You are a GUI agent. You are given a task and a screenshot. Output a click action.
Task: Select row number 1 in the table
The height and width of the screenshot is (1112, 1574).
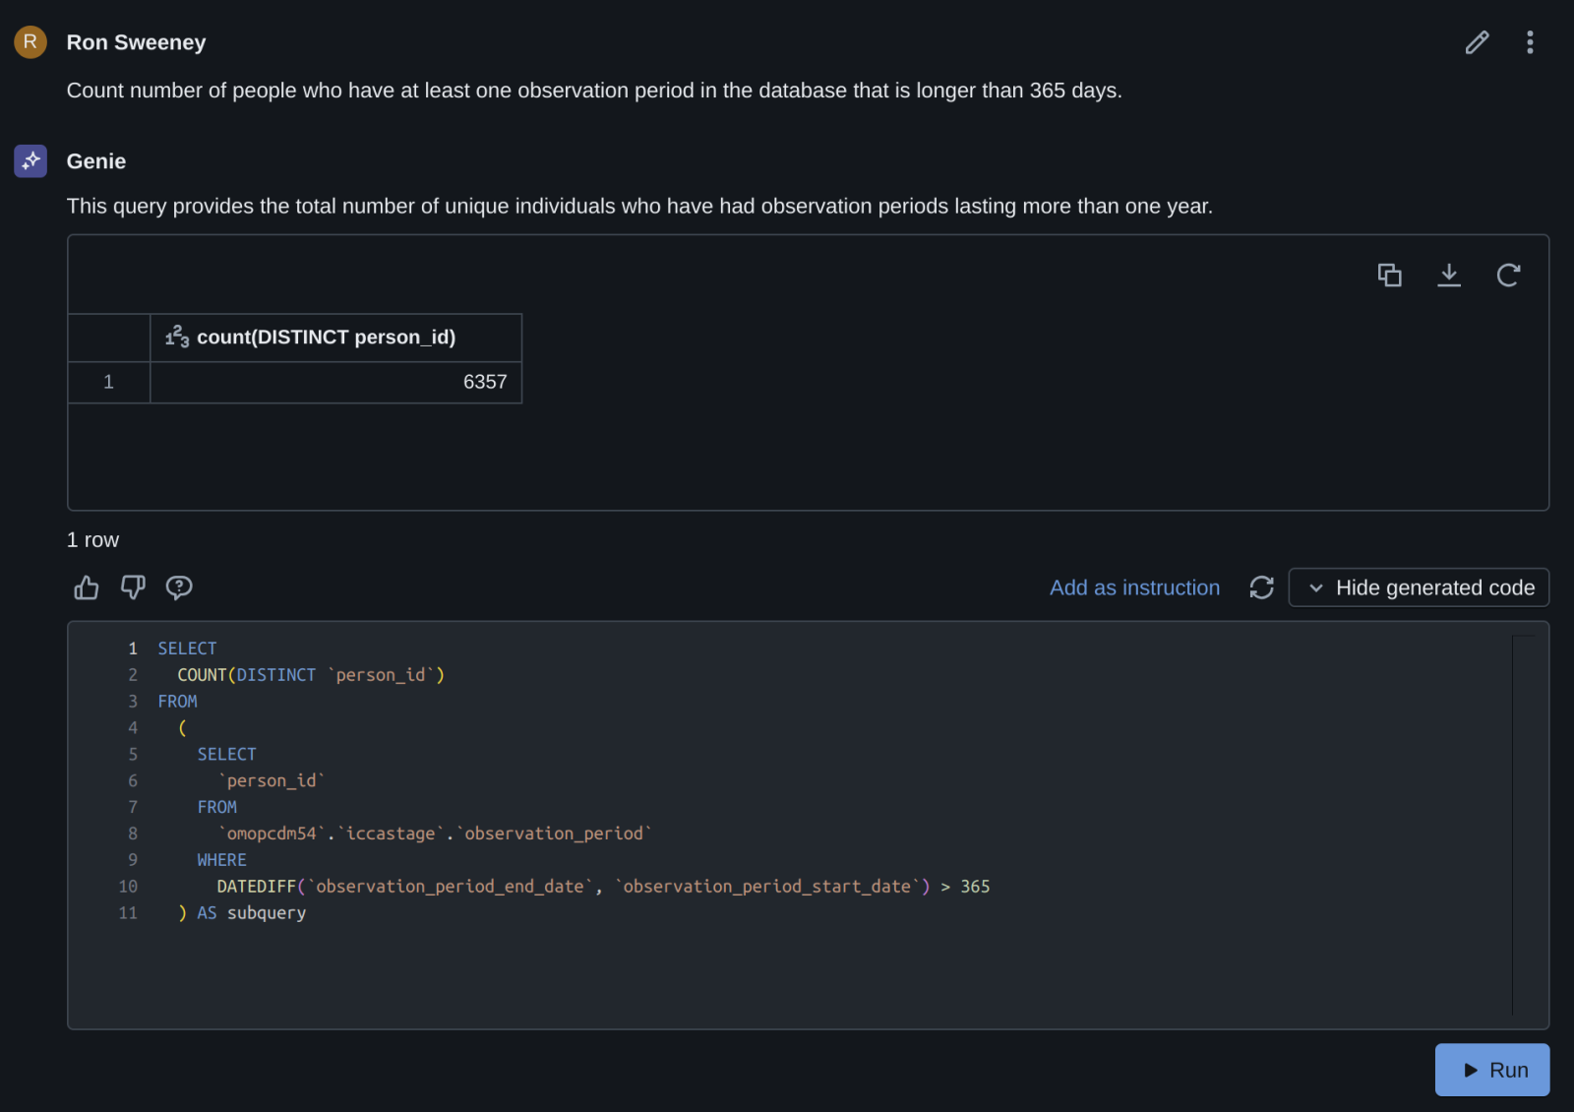click(x=108, y=383)
